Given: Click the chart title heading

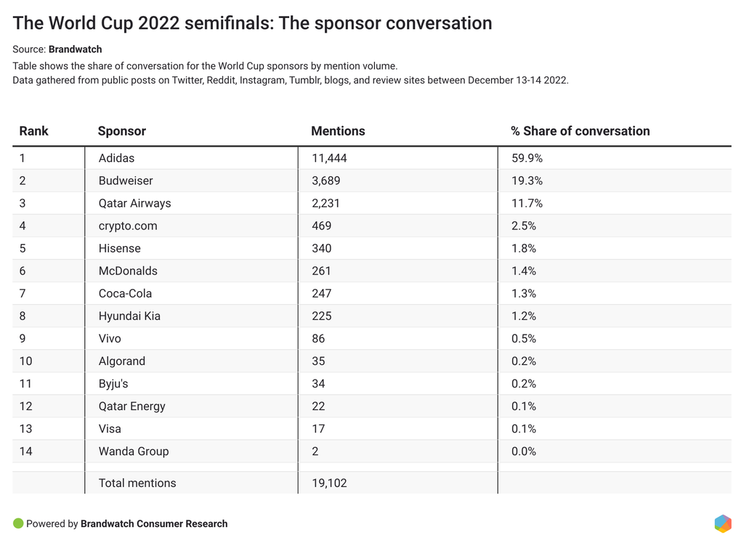Looking at the screenshot, I should pos(252,23).
